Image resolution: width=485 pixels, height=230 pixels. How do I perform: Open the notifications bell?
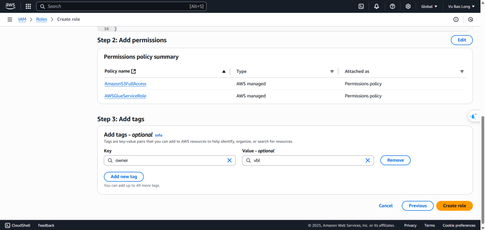click(377, 7)
